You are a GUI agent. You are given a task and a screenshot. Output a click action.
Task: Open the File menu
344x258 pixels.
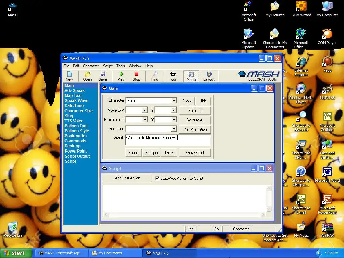66,66
